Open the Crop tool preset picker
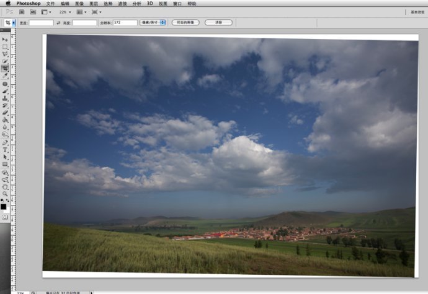This screenshot has height=294, width=428. click(10, 22)
